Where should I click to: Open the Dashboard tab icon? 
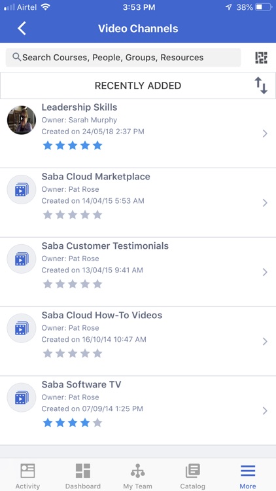(83, 471)
